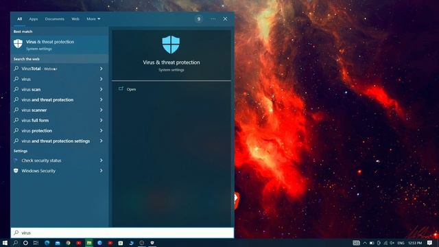Click the taskbar search magnifier icon

[15, 243]
